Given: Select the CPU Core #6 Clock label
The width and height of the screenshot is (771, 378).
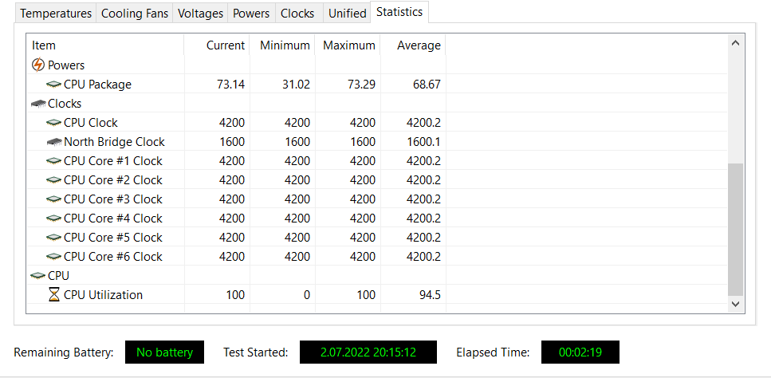Looking at the screenshot, I should (x=113, y=257).
